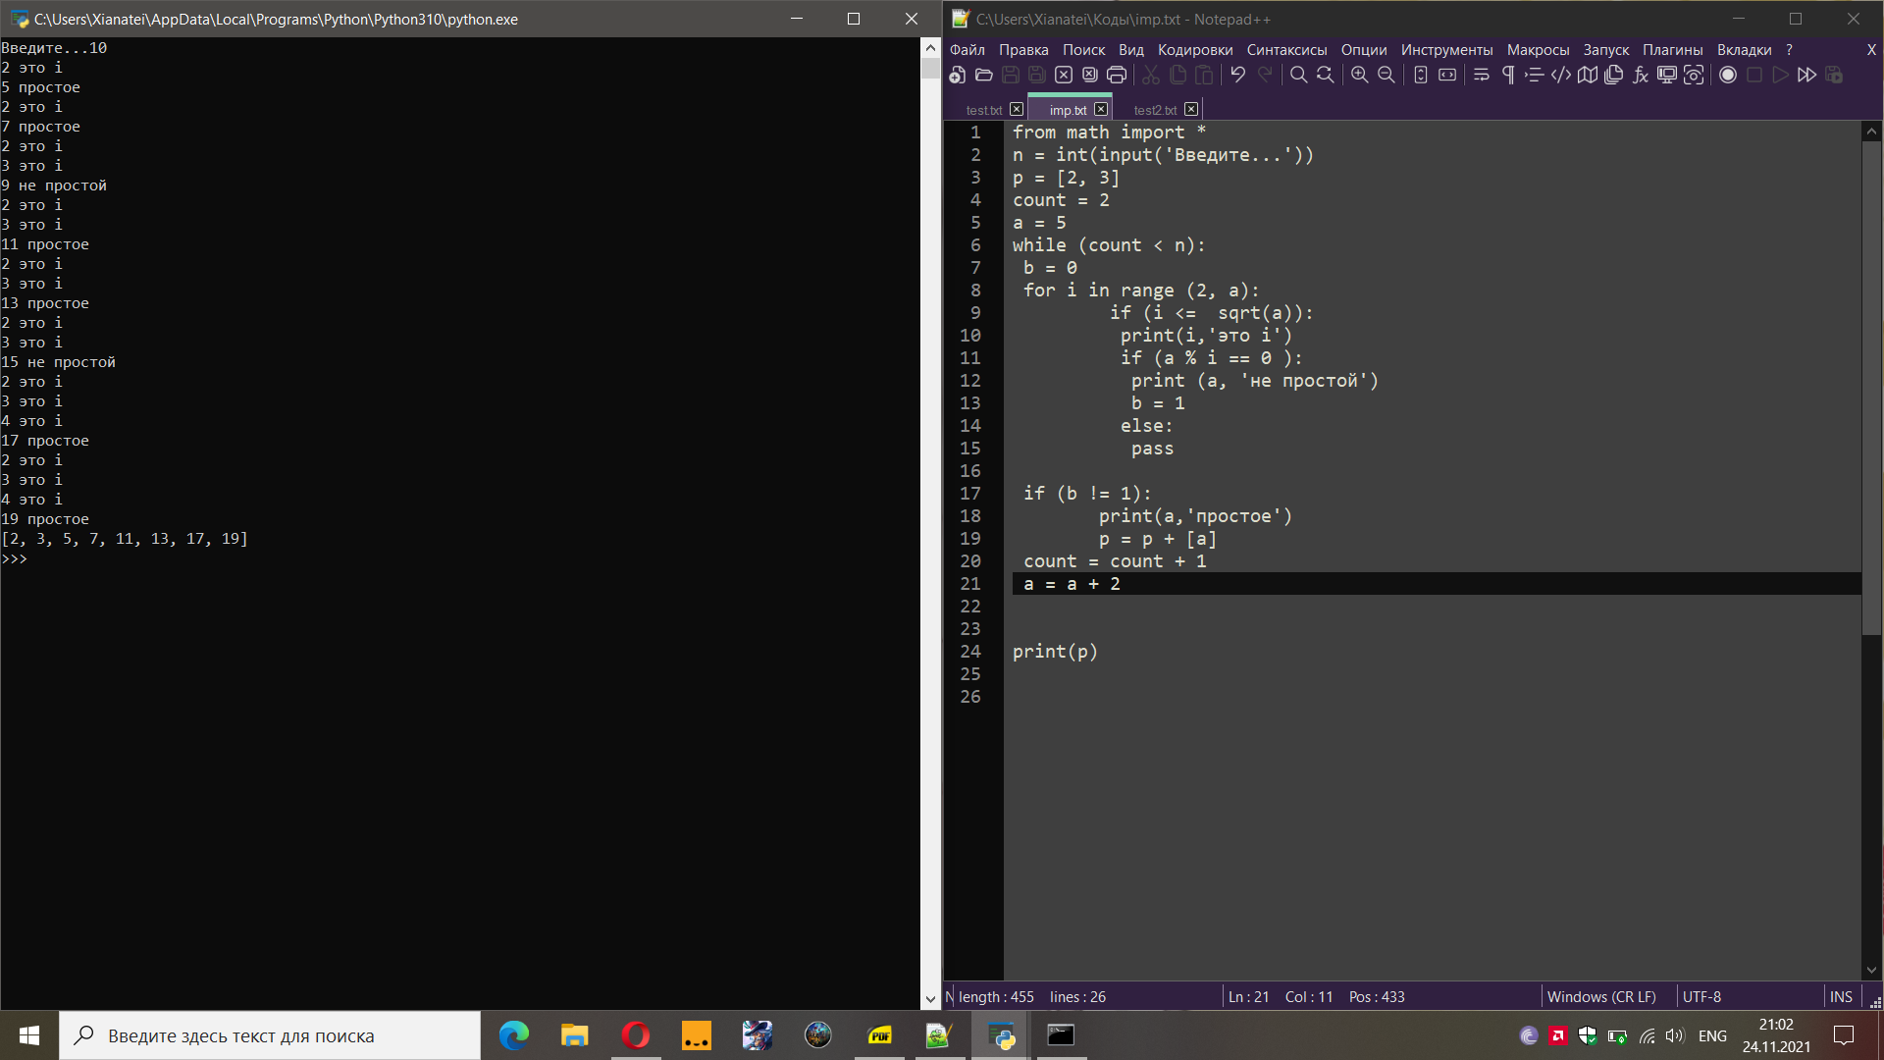Click the Redo arrow icon
The image size is (1884, 1060).
1265,76
